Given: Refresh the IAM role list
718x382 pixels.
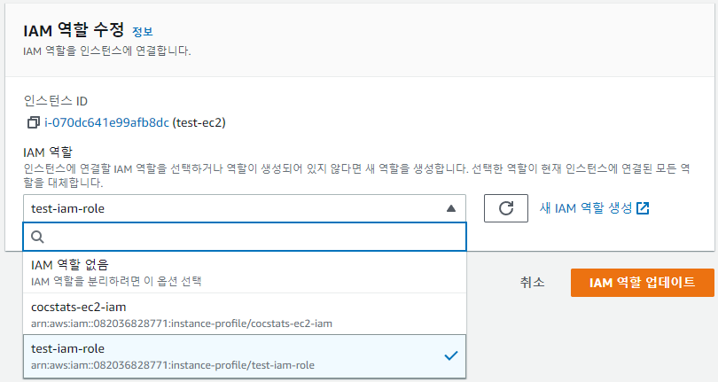Looking at the screenshot, I should point(506,208).
